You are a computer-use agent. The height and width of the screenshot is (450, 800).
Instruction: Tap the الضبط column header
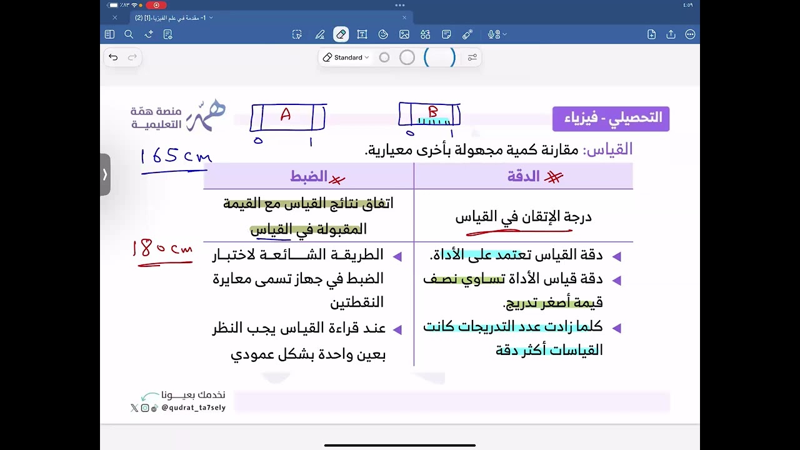(309, 176)
